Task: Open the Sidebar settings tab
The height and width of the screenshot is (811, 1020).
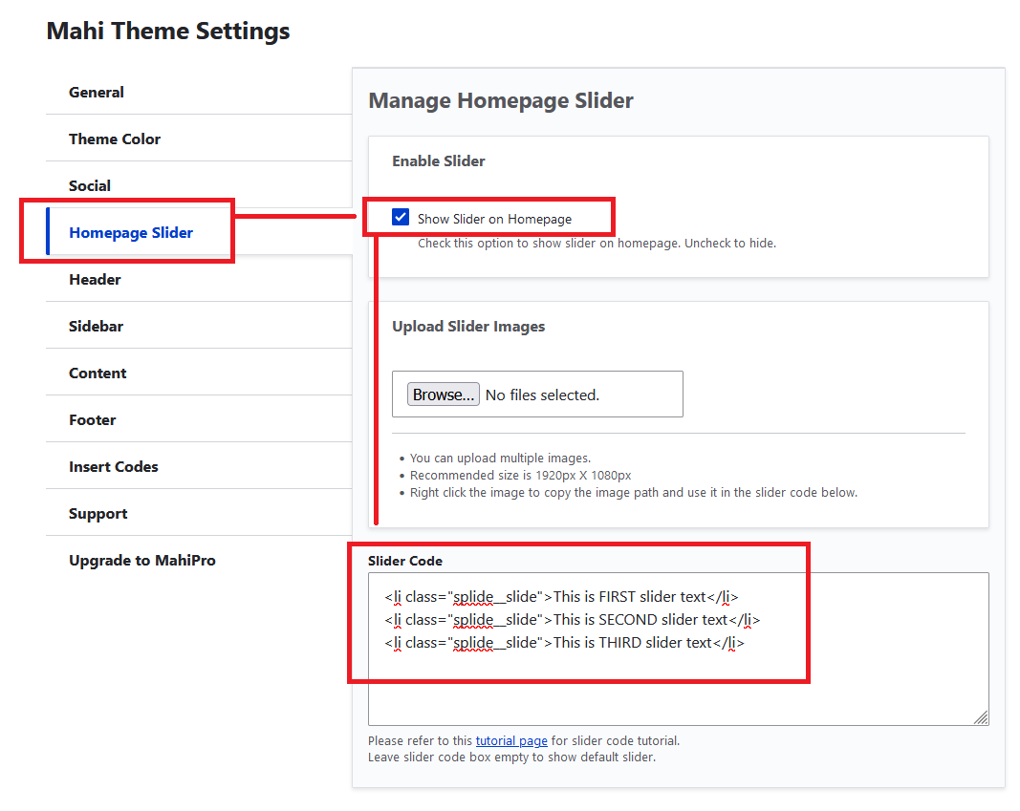Action: (96, 327)
